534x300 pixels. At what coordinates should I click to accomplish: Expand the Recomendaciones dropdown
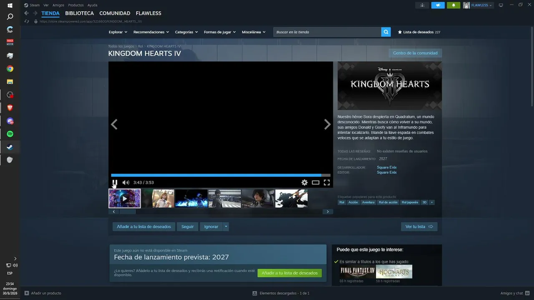pyautogui.click(x=151, y=32)
